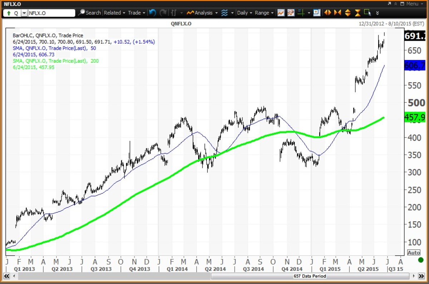Click the 657 Data Period scrollbar thumb
This screenshot has height=284, width=429.
click(310, 276)
